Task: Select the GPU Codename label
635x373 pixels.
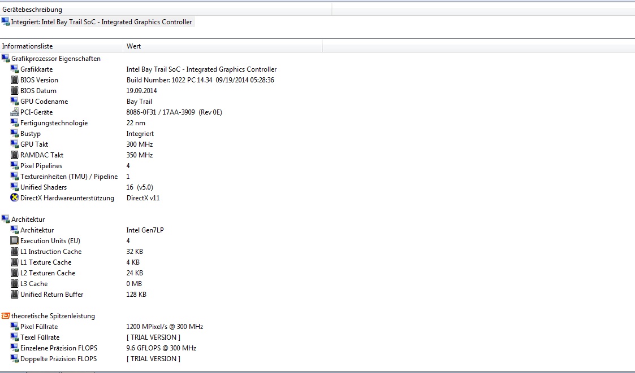Action: pyautogui.click(x=44, y=102)
